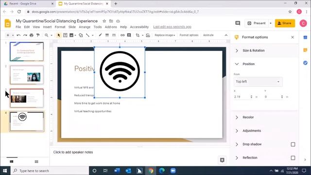This screenshot has height=175, width=311.
Task: Click the zoom magnifier icon
Action: tap(47, 35)
